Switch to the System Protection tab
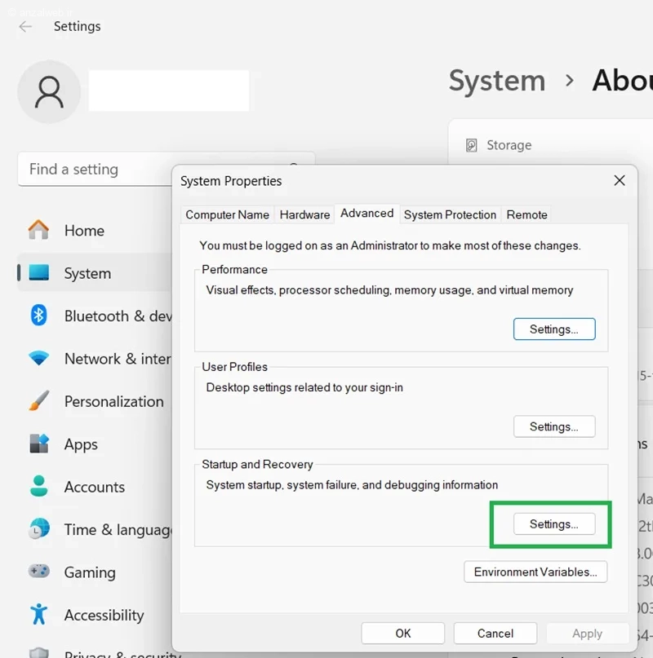This screenshot has height=658, width=653. 450,215
